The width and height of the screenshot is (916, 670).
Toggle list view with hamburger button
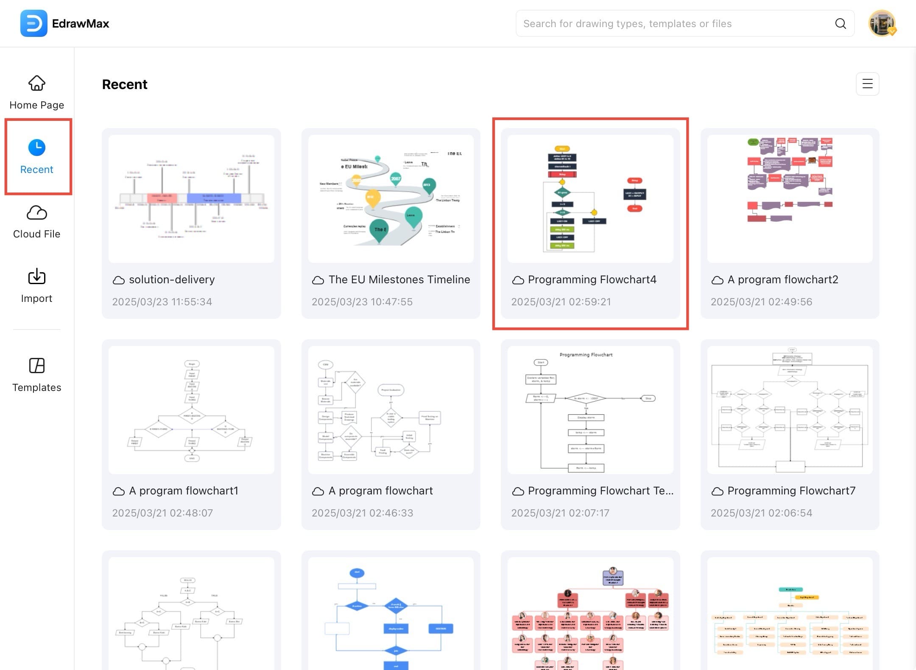[x=867, y=84]
